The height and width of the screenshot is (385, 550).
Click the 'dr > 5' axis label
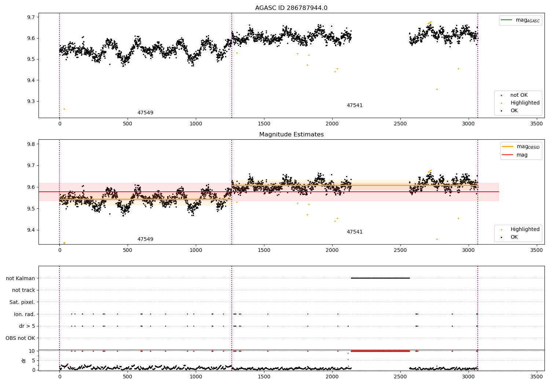[x=27, y=326]
